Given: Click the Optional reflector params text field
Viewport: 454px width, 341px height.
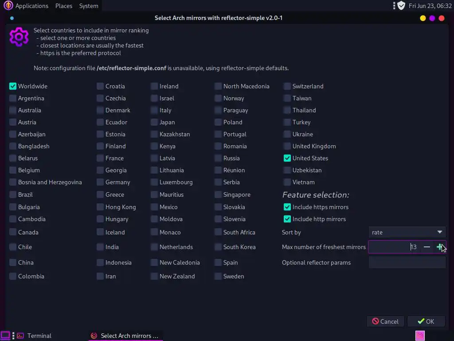Looking at the screenshot, I should click(x=407, y=262).
